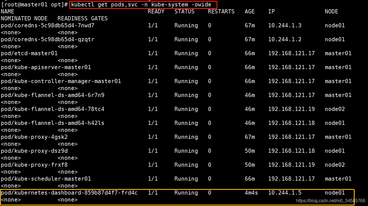This screenshot has width=368, height=206.
Task: Click IP address 10.244.1.3
Action: pos(285,25)
